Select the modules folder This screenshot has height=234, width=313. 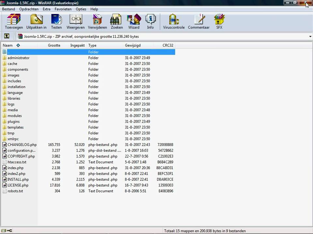click(x=15, y=116)
